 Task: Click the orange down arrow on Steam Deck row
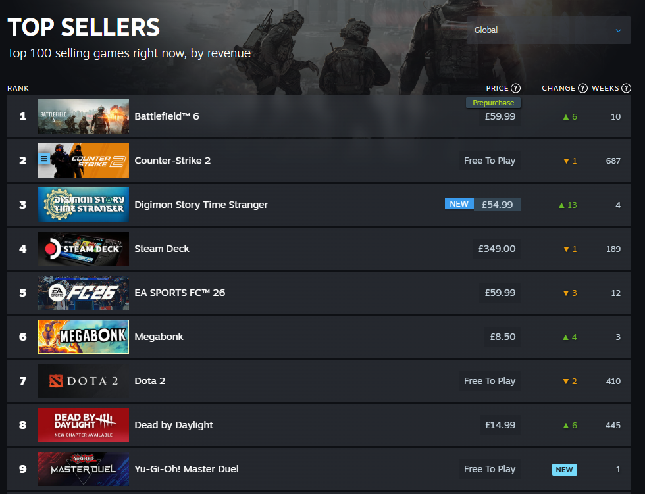coord(566,249)
